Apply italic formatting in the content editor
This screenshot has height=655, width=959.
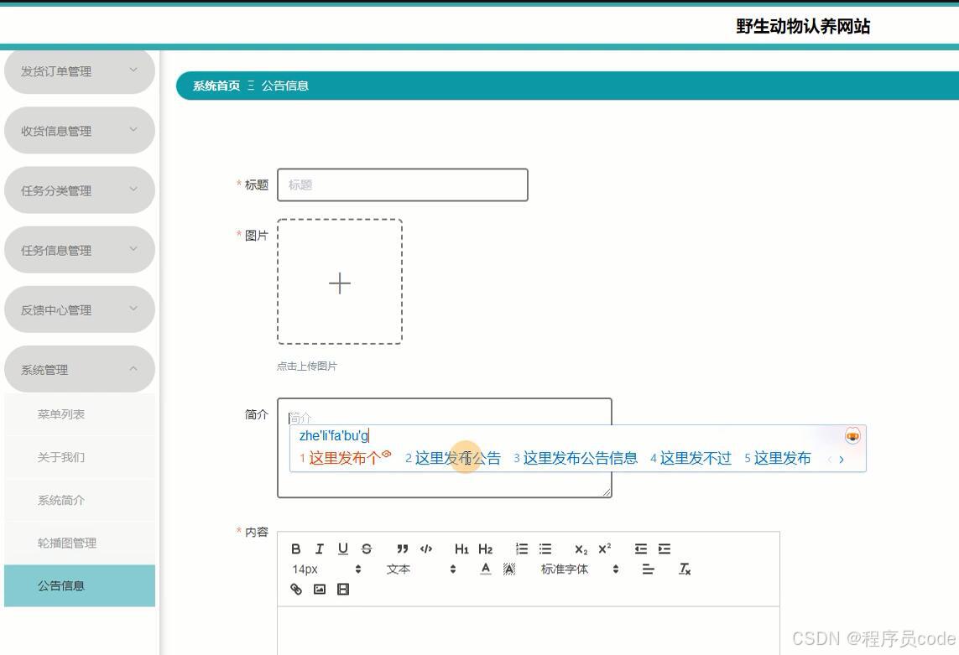pyautogui.click(x=319, y=549)
